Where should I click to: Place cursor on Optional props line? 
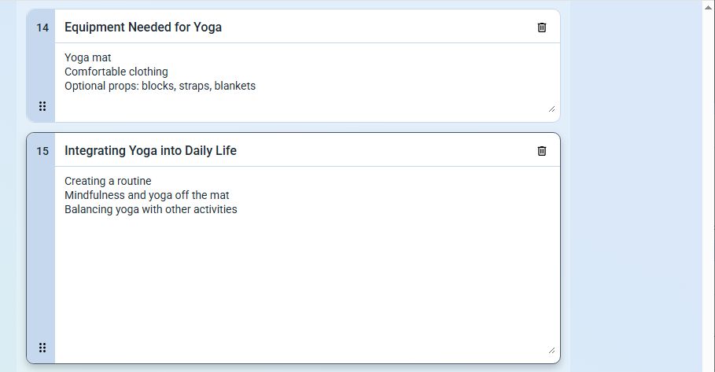click(160, 87)
